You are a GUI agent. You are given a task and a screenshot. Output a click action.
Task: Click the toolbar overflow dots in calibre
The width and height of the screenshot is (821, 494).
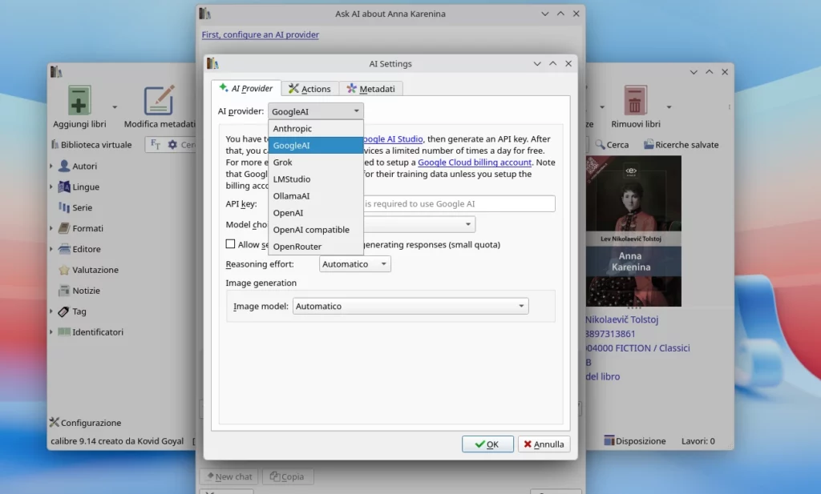pyautogui.click(x=729, y=106)
